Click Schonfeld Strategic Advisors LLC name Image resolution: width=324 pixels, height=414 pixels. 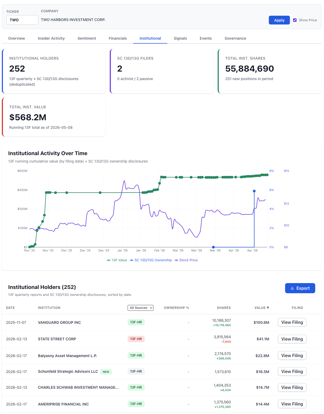click(68, 371)
